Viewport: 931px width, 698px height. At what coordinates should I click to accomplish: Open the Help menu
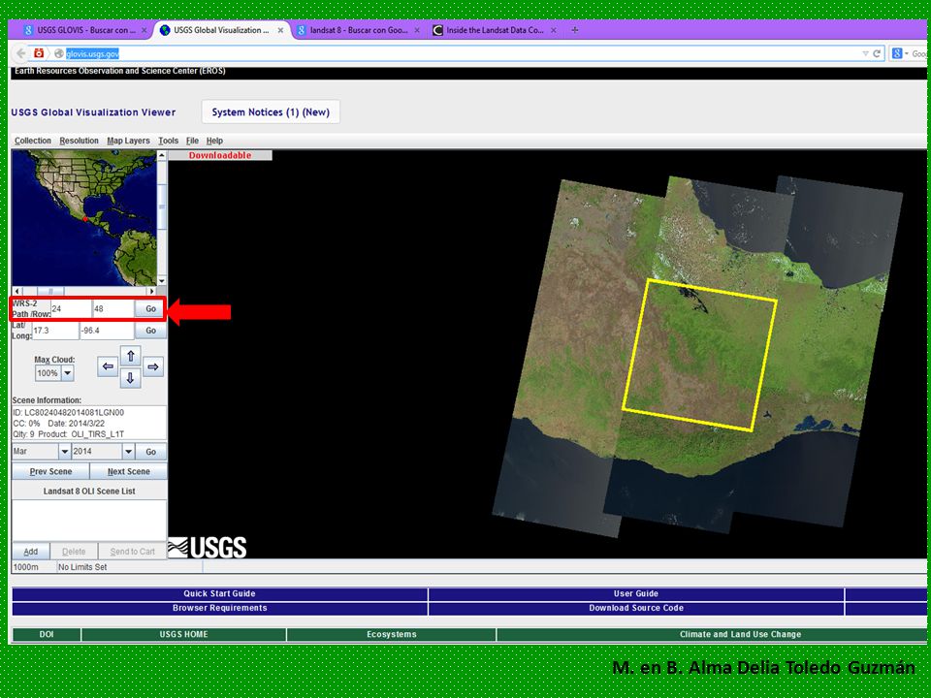tap(214, 141)
